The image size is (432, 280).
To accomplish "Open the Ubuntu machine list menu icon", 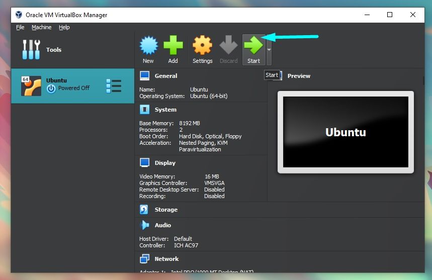I will click(114, 86).
